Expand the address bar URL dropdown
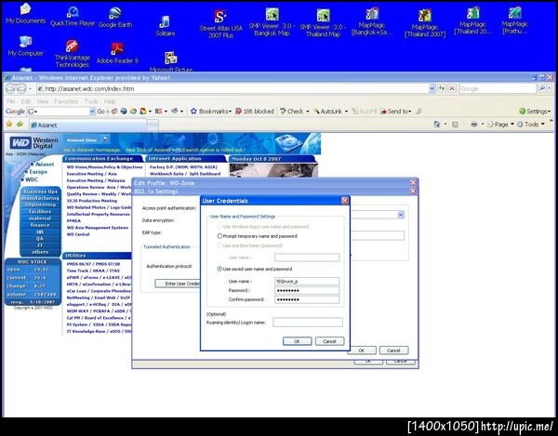 [432, 88]
